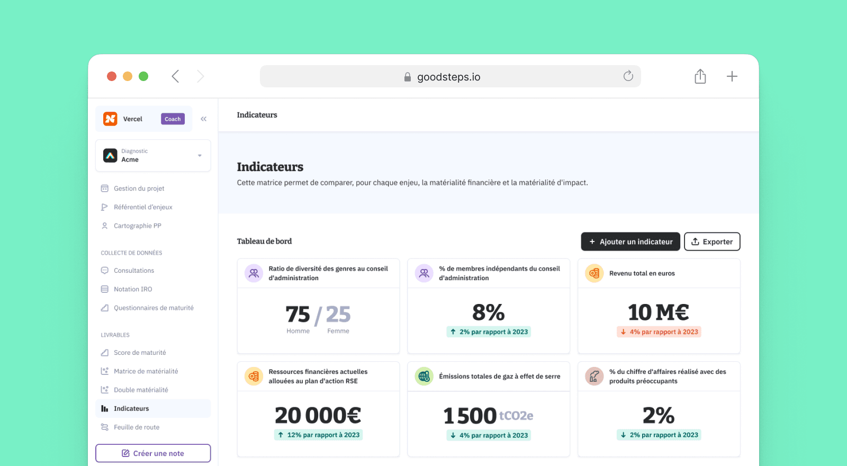Click the 20 000€ resources value

(318, 416)
